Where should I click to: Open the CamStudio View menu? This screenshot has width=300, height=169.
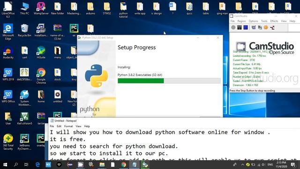point(284,21)
